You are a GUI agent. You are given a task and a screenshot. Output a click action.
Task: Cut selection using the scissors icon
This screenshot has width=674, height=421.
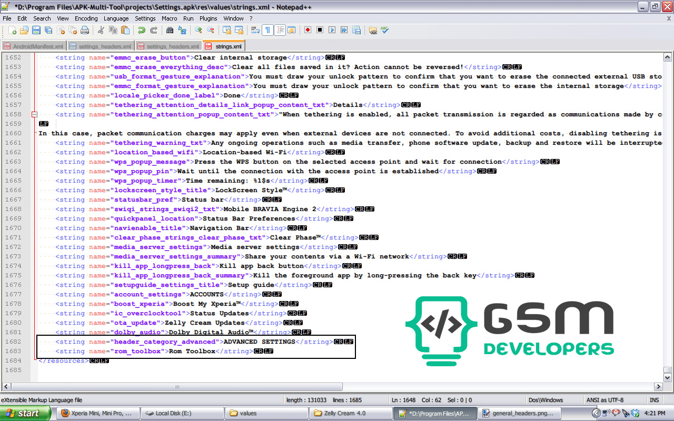coord(101,30)
